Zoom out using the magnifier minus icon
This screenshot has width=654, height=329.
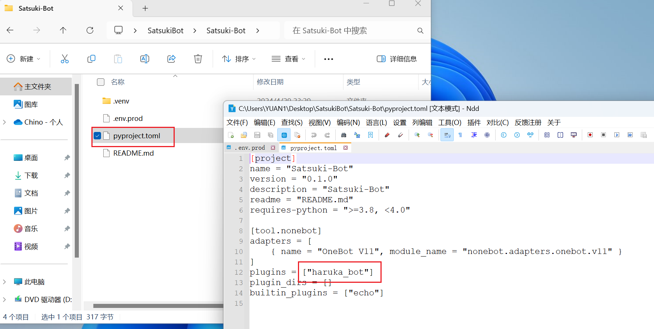pos(430,135)
